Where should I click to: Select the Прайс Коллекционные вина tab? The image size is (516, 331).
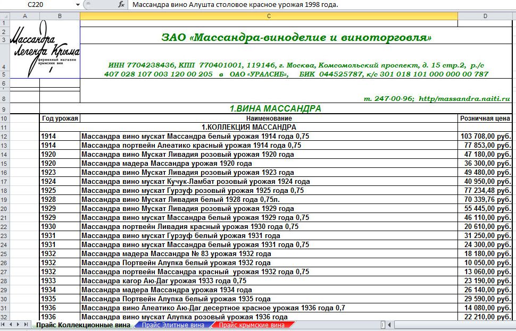point(83,325)
